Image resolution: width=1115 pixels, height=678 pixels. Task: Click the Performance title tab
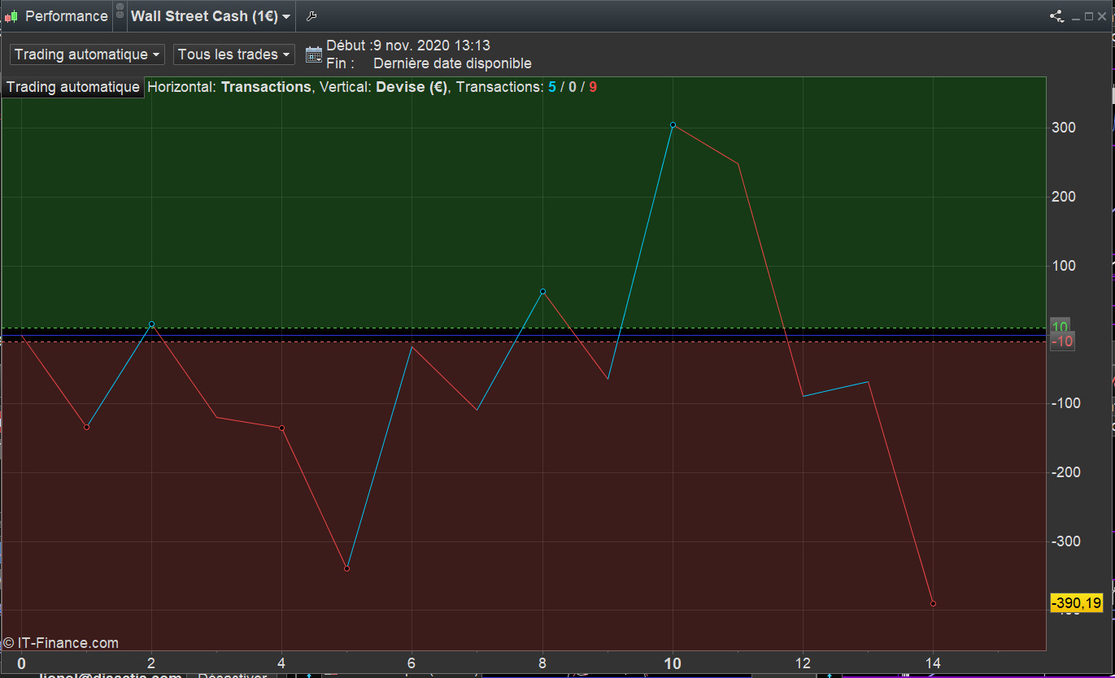[x=66, y=16]
